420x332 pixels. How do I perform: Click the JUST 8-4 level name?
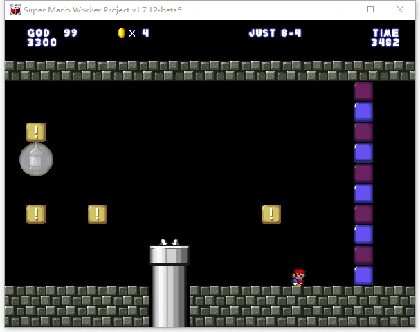pos(275,33)
